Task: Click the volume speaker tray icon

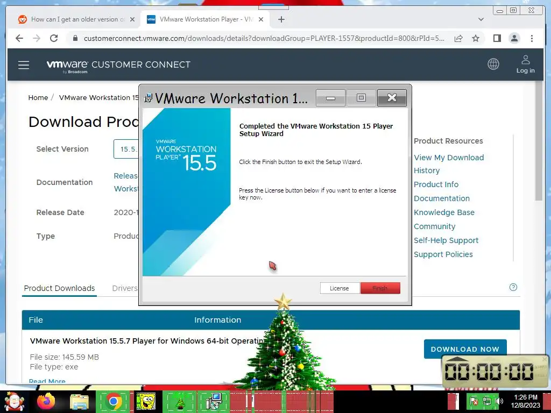Action: click(499, 401)
